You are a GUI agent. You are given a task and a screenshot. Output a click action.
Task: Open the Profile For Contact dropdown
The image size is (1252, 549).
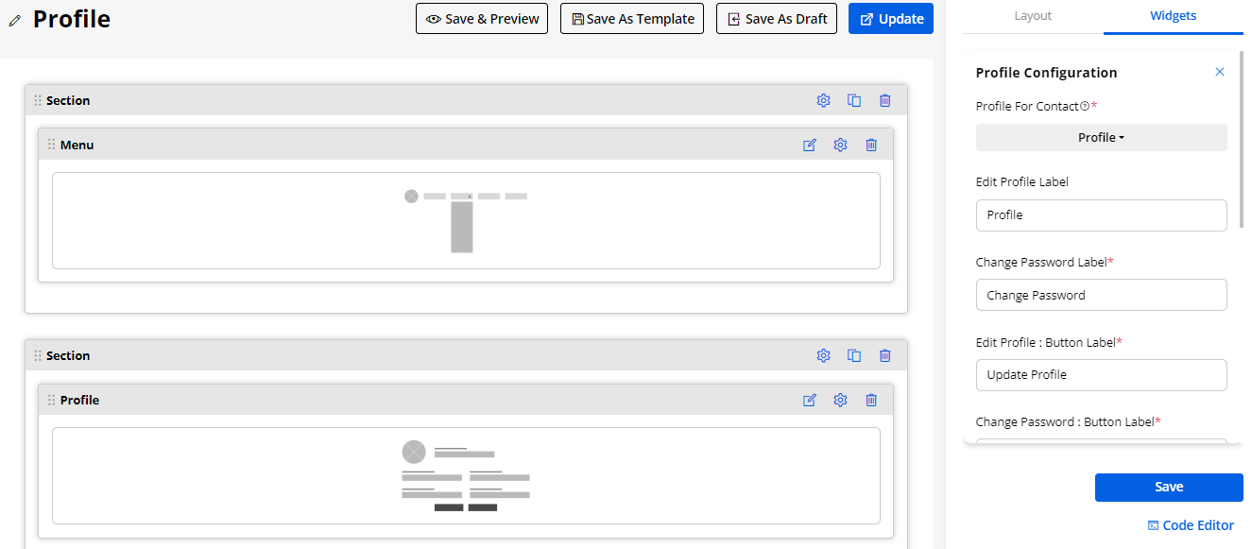[x=1101, y=137]
